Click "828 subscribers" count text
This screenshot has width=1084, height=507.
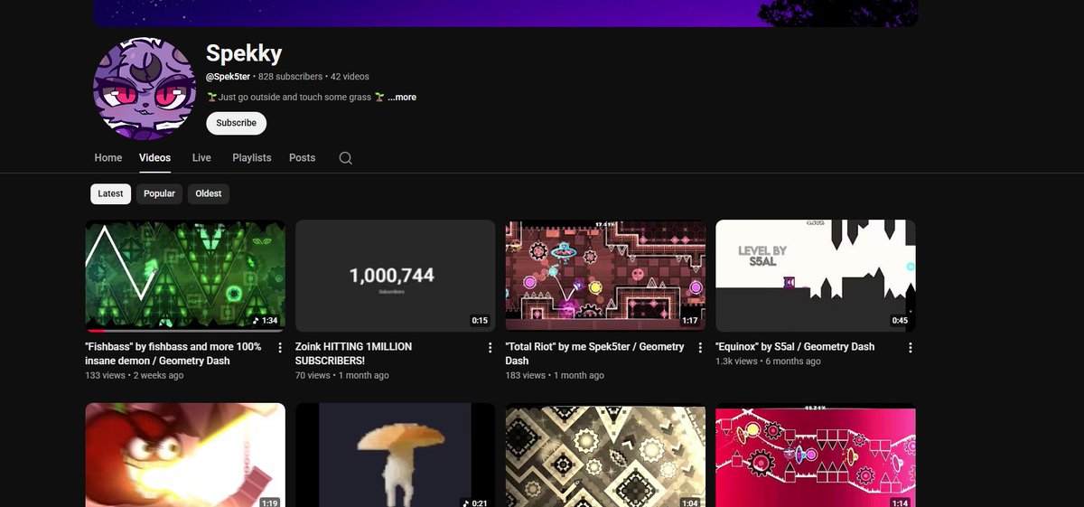tap(290, 77)
